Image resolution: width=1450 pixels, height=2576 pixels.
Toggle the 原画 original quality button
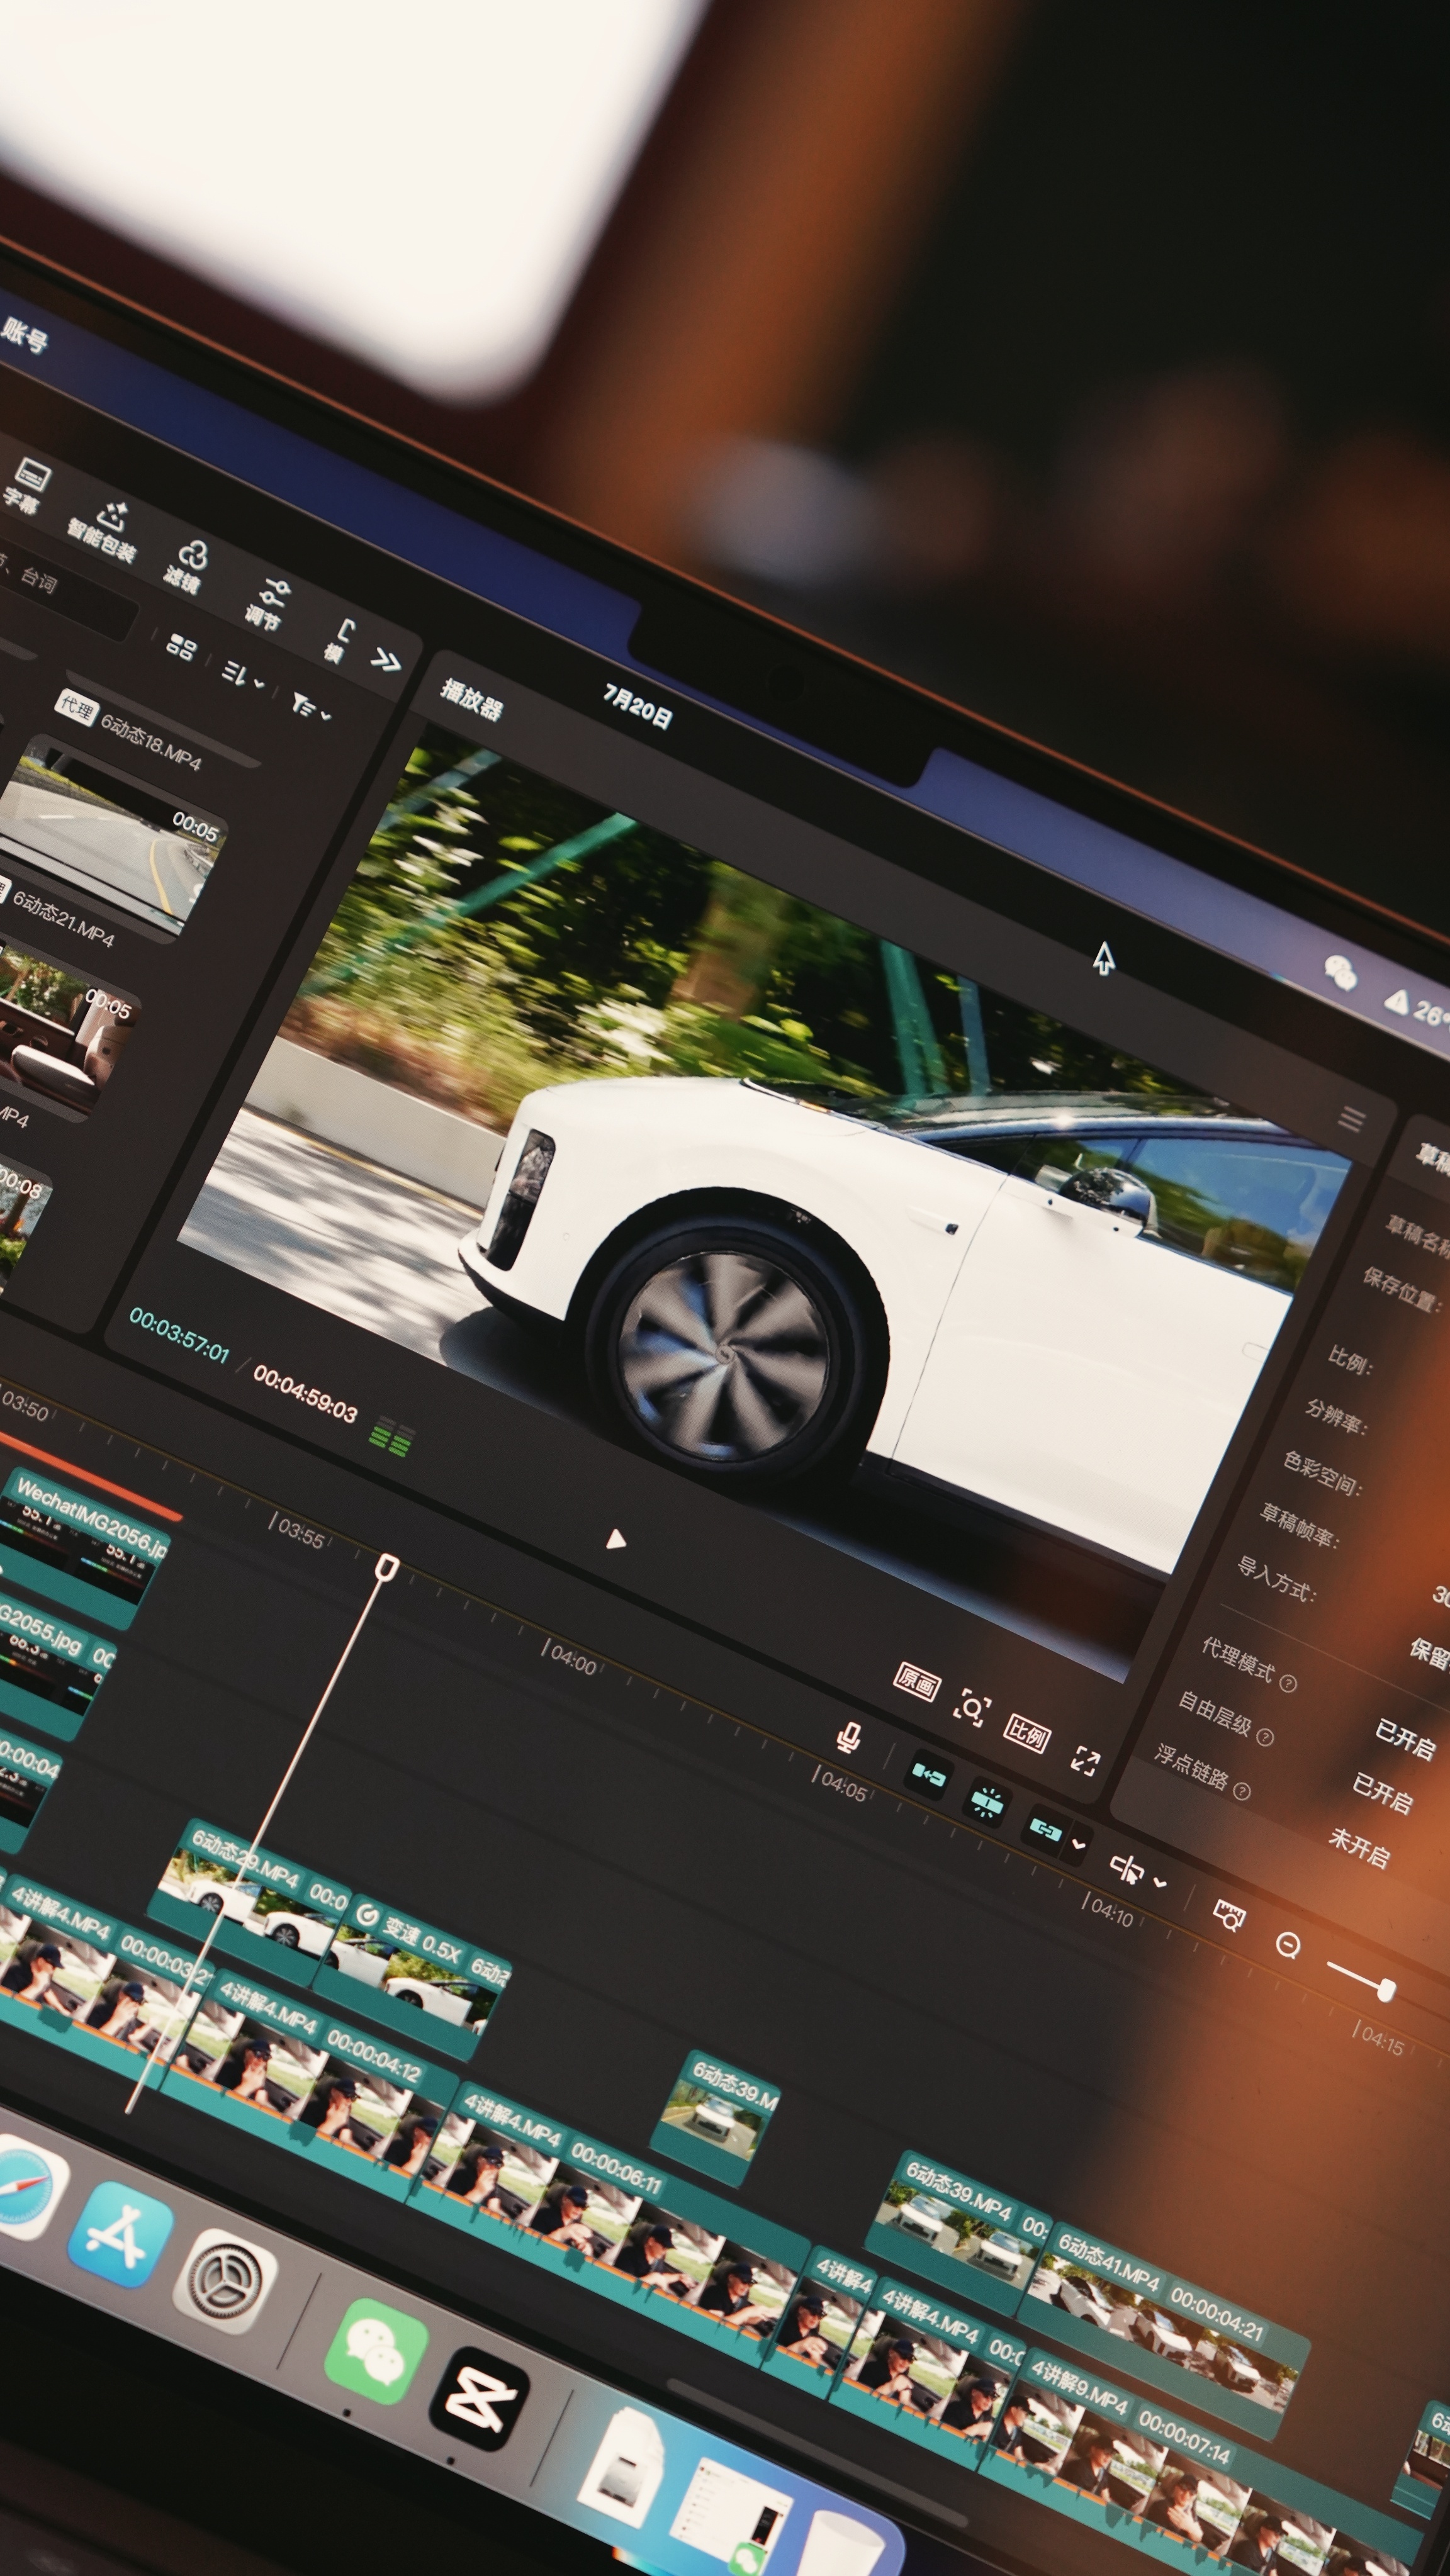click(x=916, y=1682)
